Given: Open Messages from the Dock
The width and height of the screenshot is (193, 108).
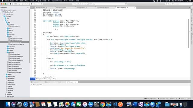Looking at the screenshot, I should pos(73,104).
